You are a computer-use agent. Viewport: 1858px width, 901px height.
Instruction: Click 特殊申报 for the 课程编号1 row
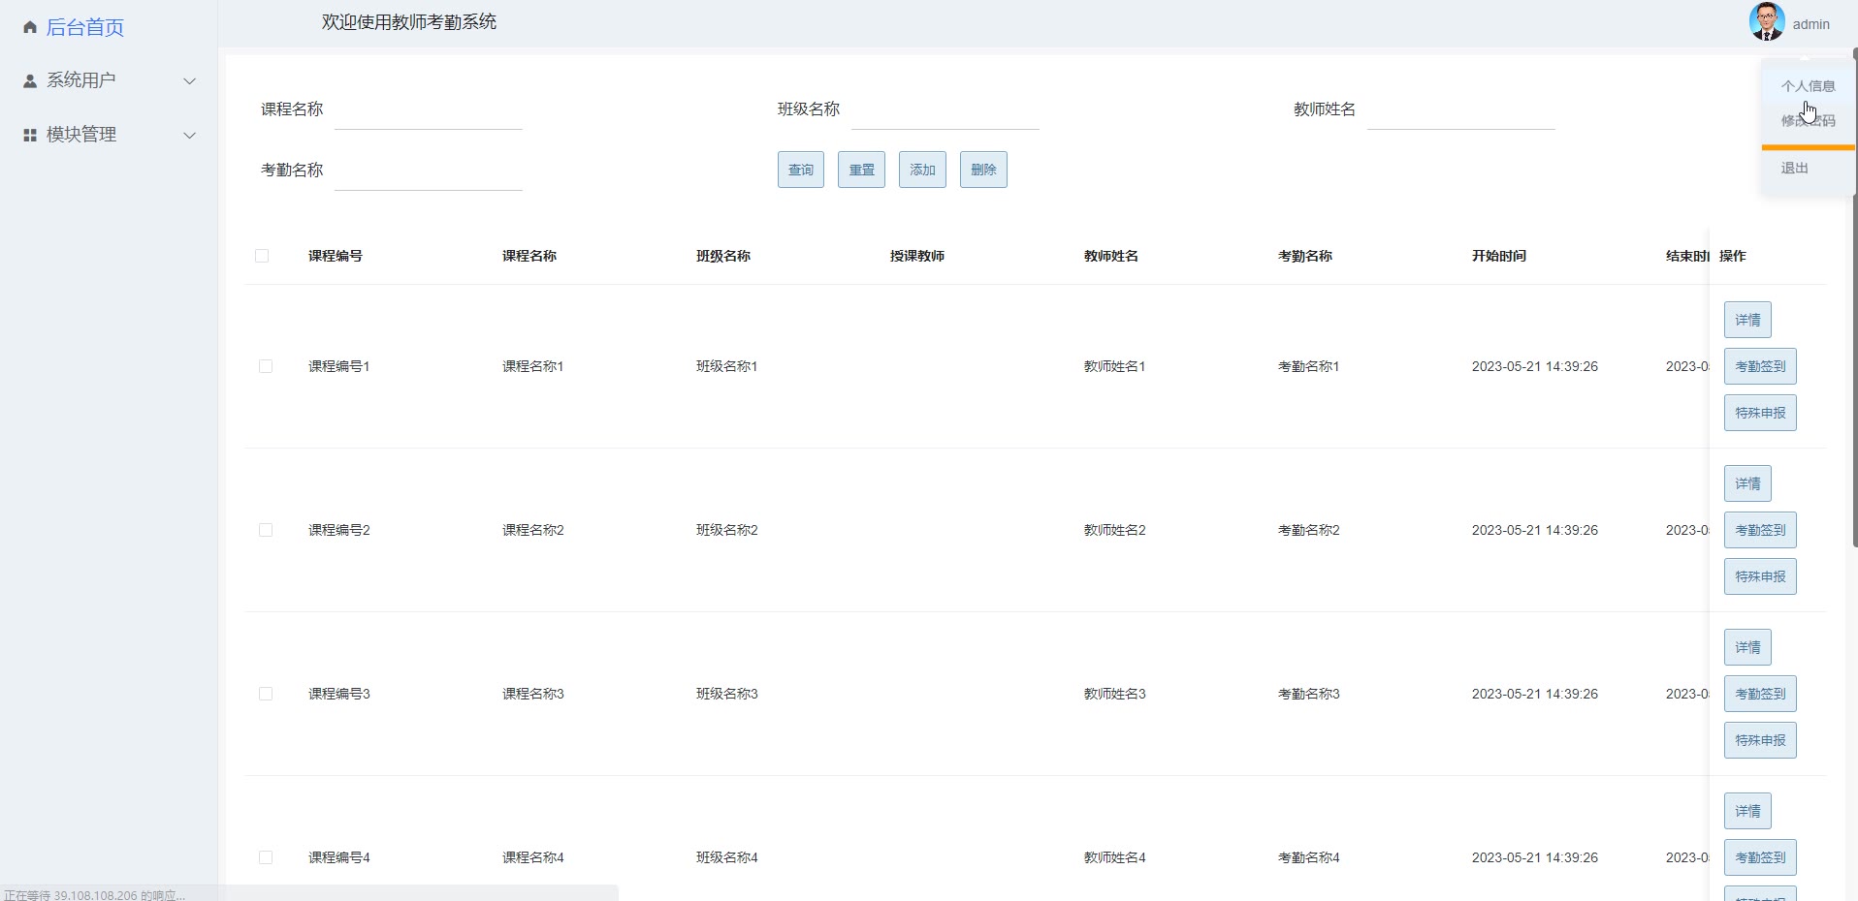1761,413
